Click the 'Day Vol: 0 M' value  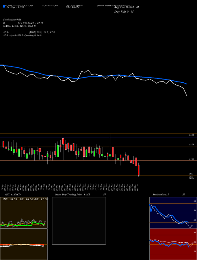124,12
